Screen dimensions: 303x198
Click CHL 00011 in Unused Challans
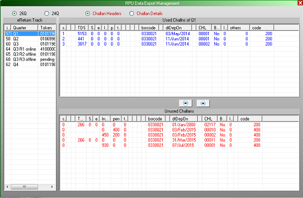point(210,140)
